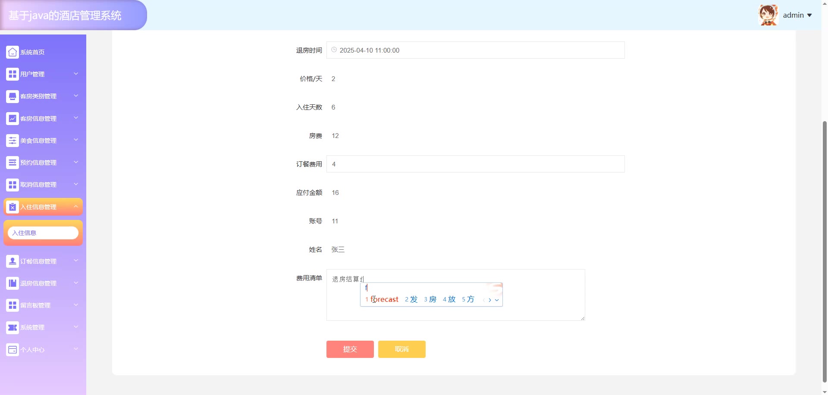
Task: Click the 订餐费用 field label
Action: pyautogui.click(x=309, y=164)
